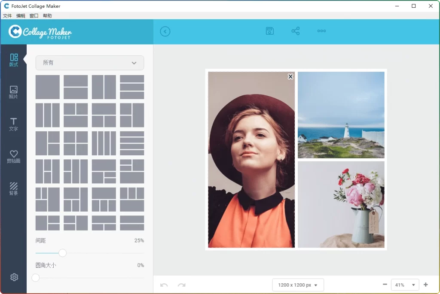The height and width of the screenshot is (294, 440).
Task: Open the more options ellipsis icon
Action: click(x=321, y=31)
